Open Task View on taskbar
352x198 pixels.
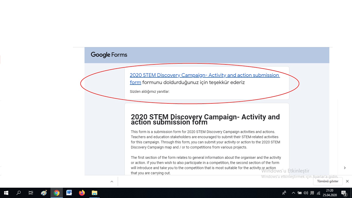coord(31,193)
